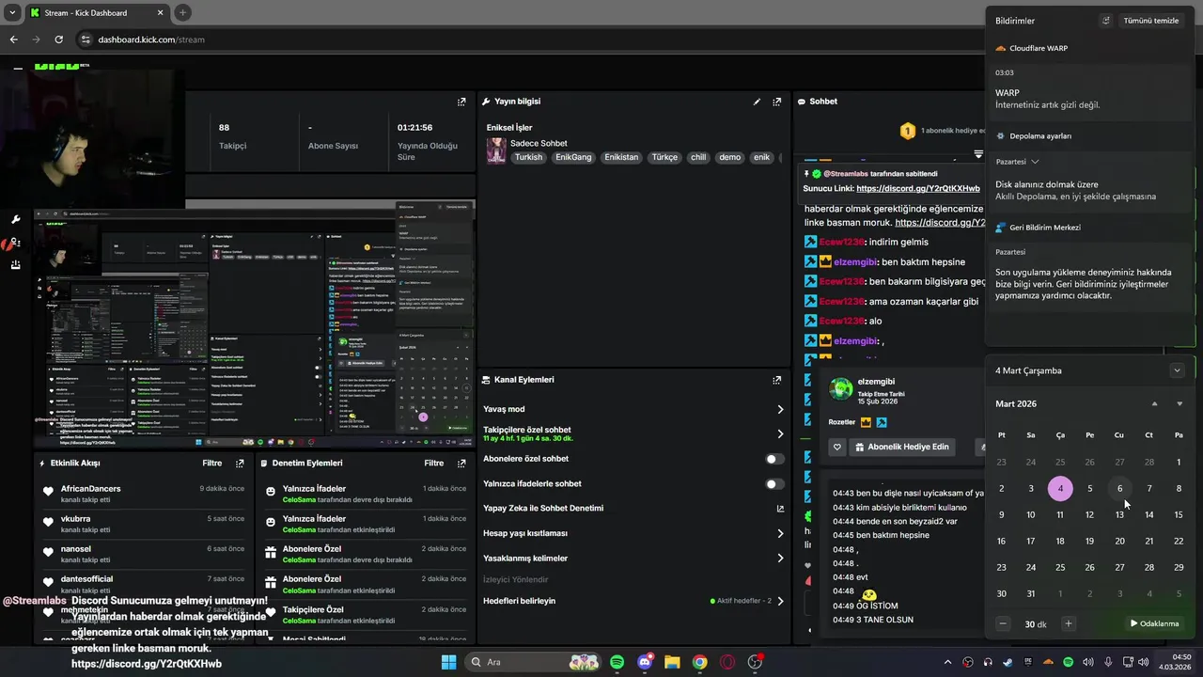
Task: Go to next month in calendar
Action: (x=1180, y=403)
